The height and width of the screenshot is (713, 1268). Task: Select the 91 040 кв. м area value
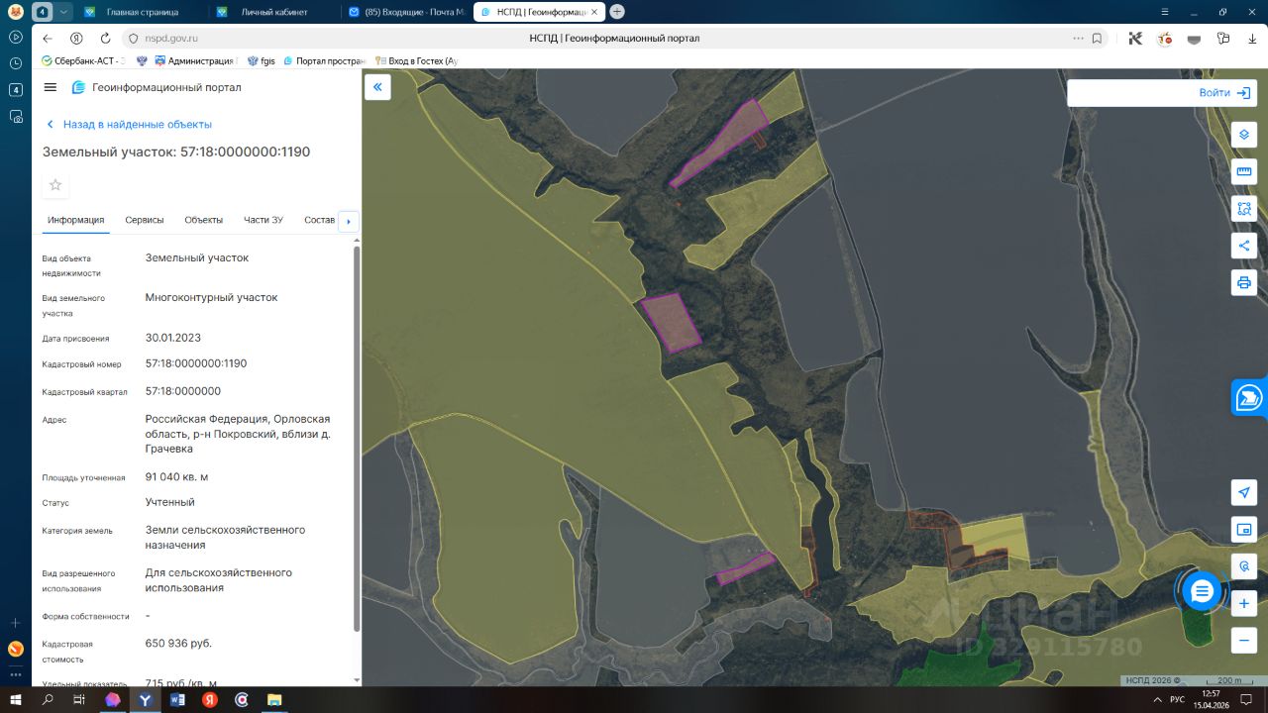coord(177,477)
